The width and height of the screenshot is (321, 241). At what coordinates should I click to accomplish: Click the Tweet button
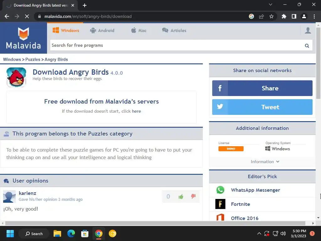(262, 107)
